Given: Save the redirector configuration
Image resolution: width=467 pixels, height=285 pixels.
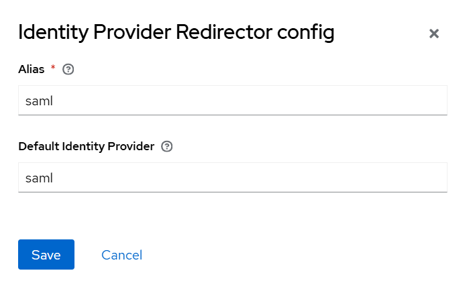Looking at the screenshot, I should [46, 255].
